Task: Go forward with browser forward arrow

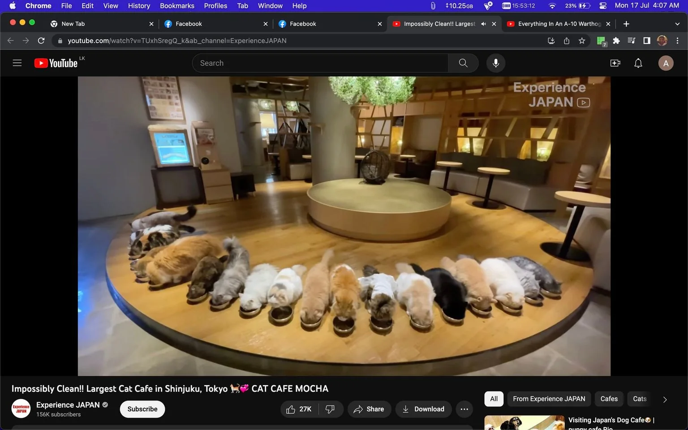Action: point(26,41)
